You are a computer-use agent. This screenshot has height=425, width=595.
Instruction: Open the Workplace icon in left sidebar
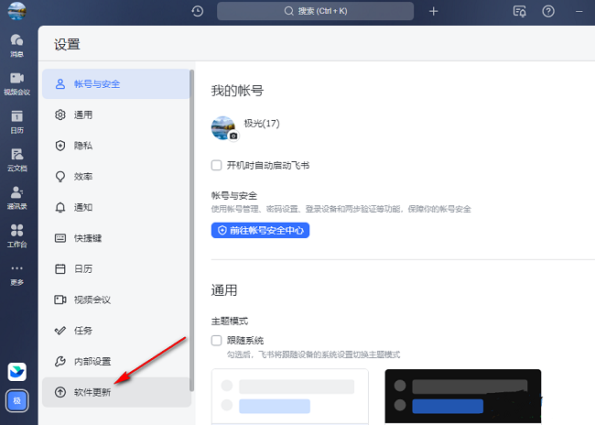(x=16, y=234)
